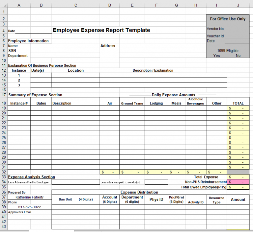Click the Total Expense amount cell

238,177
